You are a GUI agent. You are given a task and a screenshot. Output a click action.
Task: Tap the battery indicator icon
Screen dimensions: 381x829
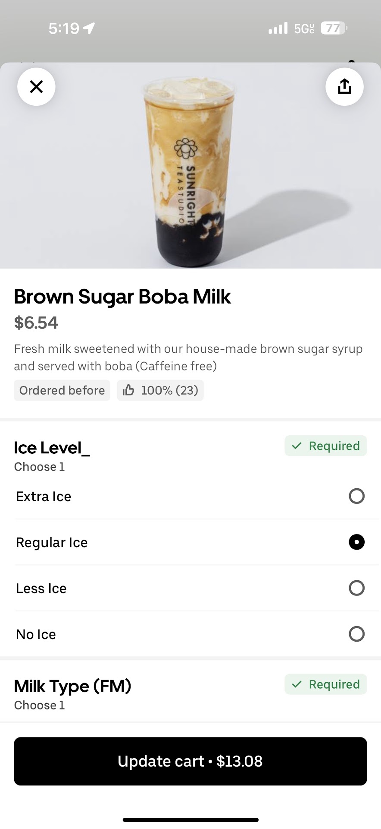(334, 28)
